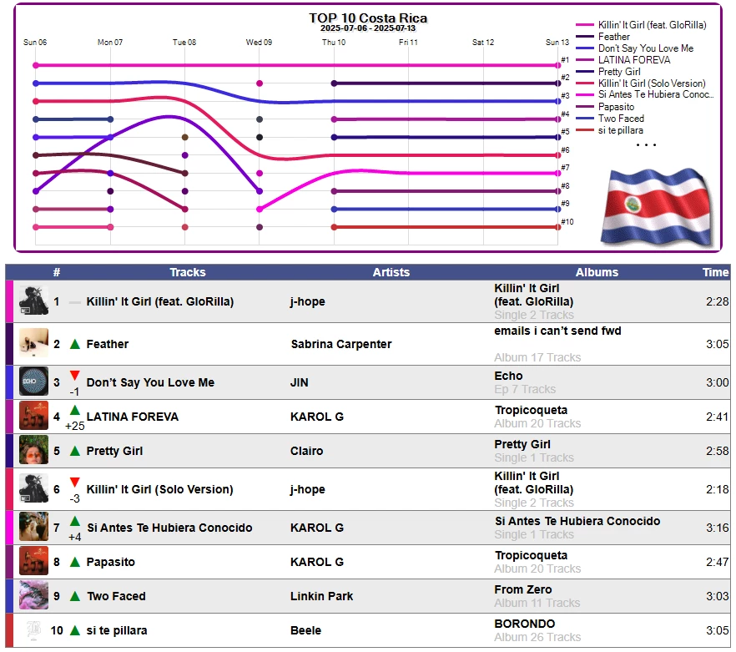The width and height of the screenshot is (736, 652).
Task: Click the green up arrow beside Two Faced
Action: [74, 596]
